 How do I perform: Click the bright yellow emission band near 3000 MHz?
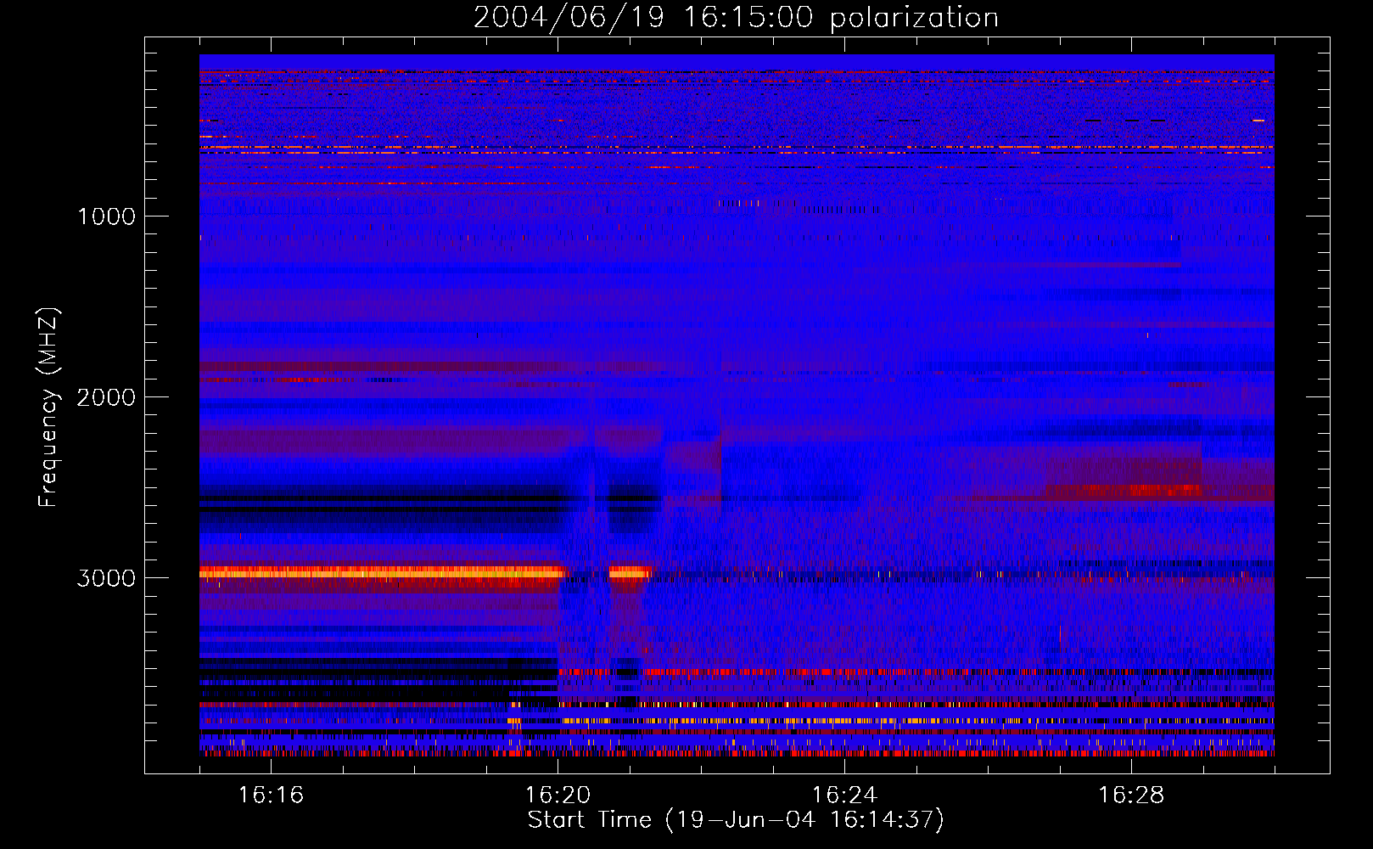382,573
